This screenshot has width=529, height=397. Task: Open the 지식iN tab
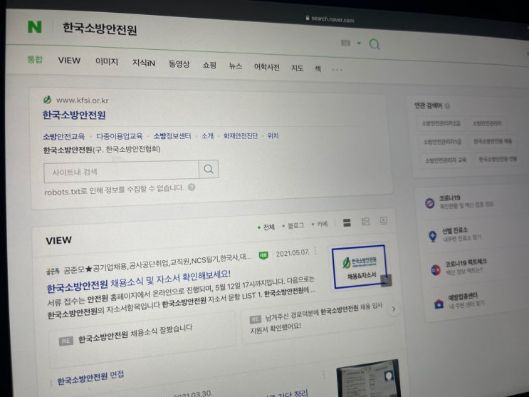point(144,63)
